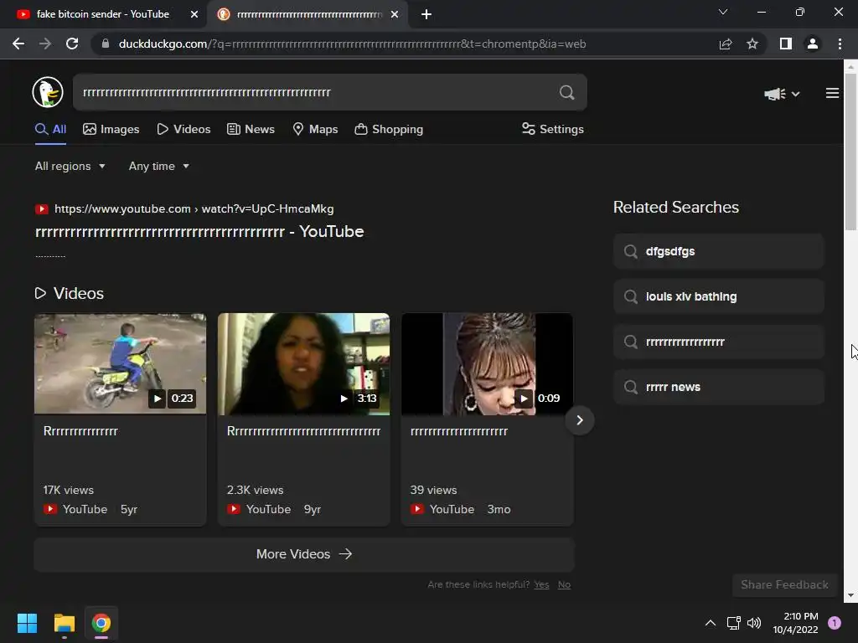Click the padlock site info icon
858x643 pixels.
106,44
